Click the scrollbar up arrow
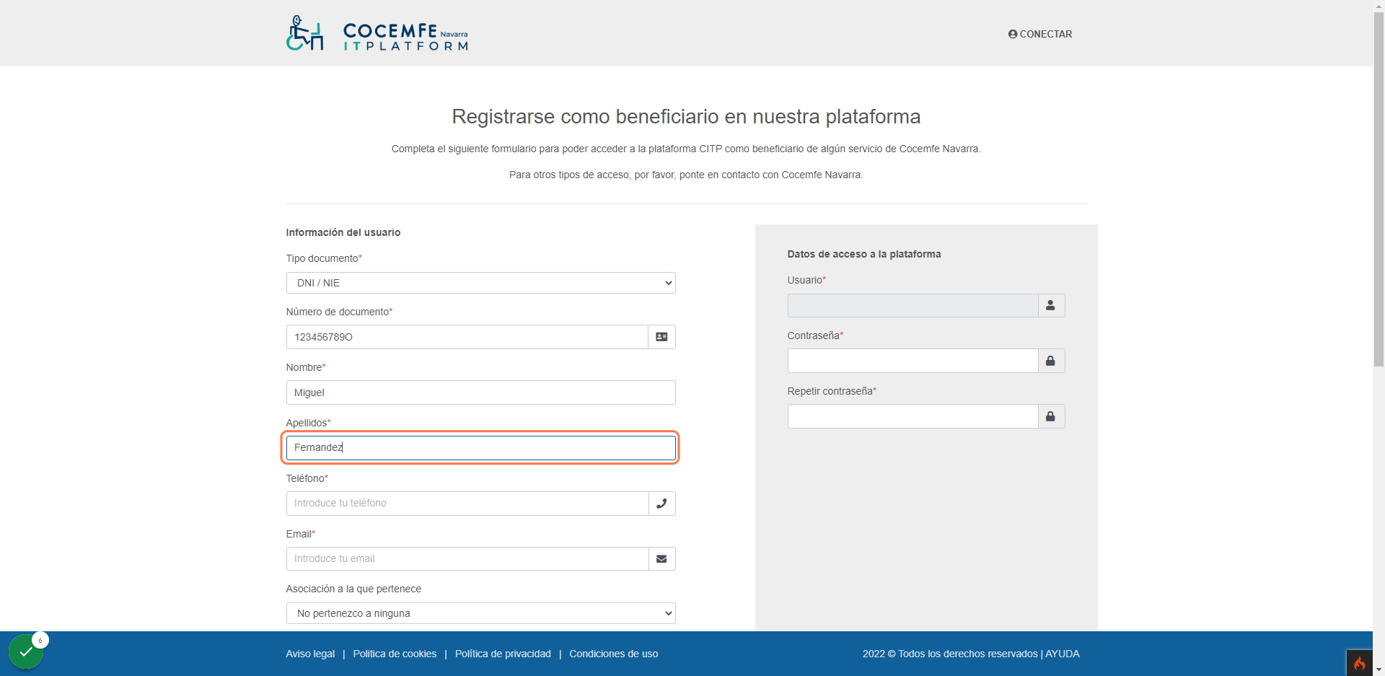 [1379, 6]
